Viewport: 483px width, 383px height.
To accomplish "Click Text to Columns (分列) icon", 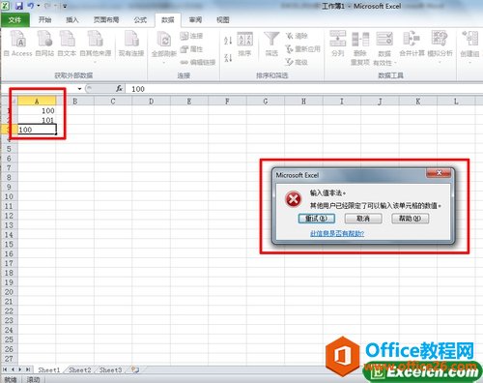I will pyautogui.click(x=337, y=44).
